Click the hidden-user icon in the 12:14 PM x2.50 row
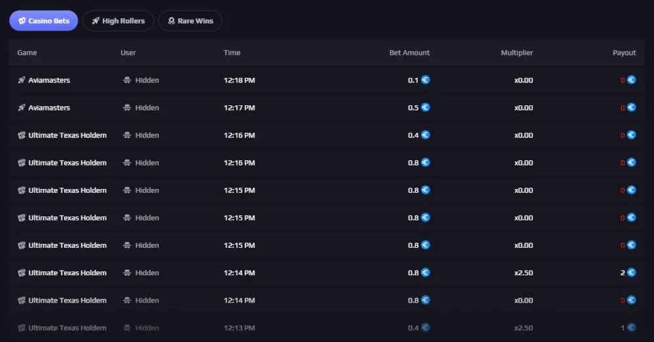This screenshot has height=342, width=654. pyautogui.click(x=127, y=273)
